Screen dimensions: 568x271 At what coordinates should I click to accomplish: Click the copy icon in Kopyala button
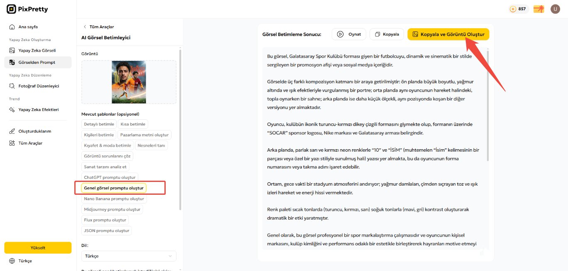(x=377, y=34)
